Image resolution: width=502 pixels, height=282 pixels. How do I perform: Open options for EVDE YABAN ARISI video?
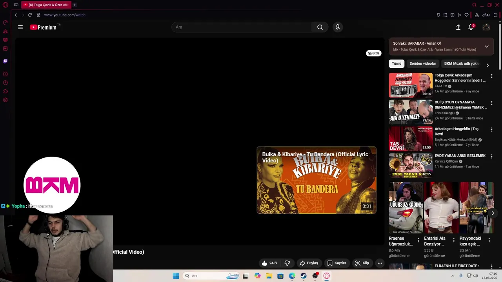tap(492, 156)
